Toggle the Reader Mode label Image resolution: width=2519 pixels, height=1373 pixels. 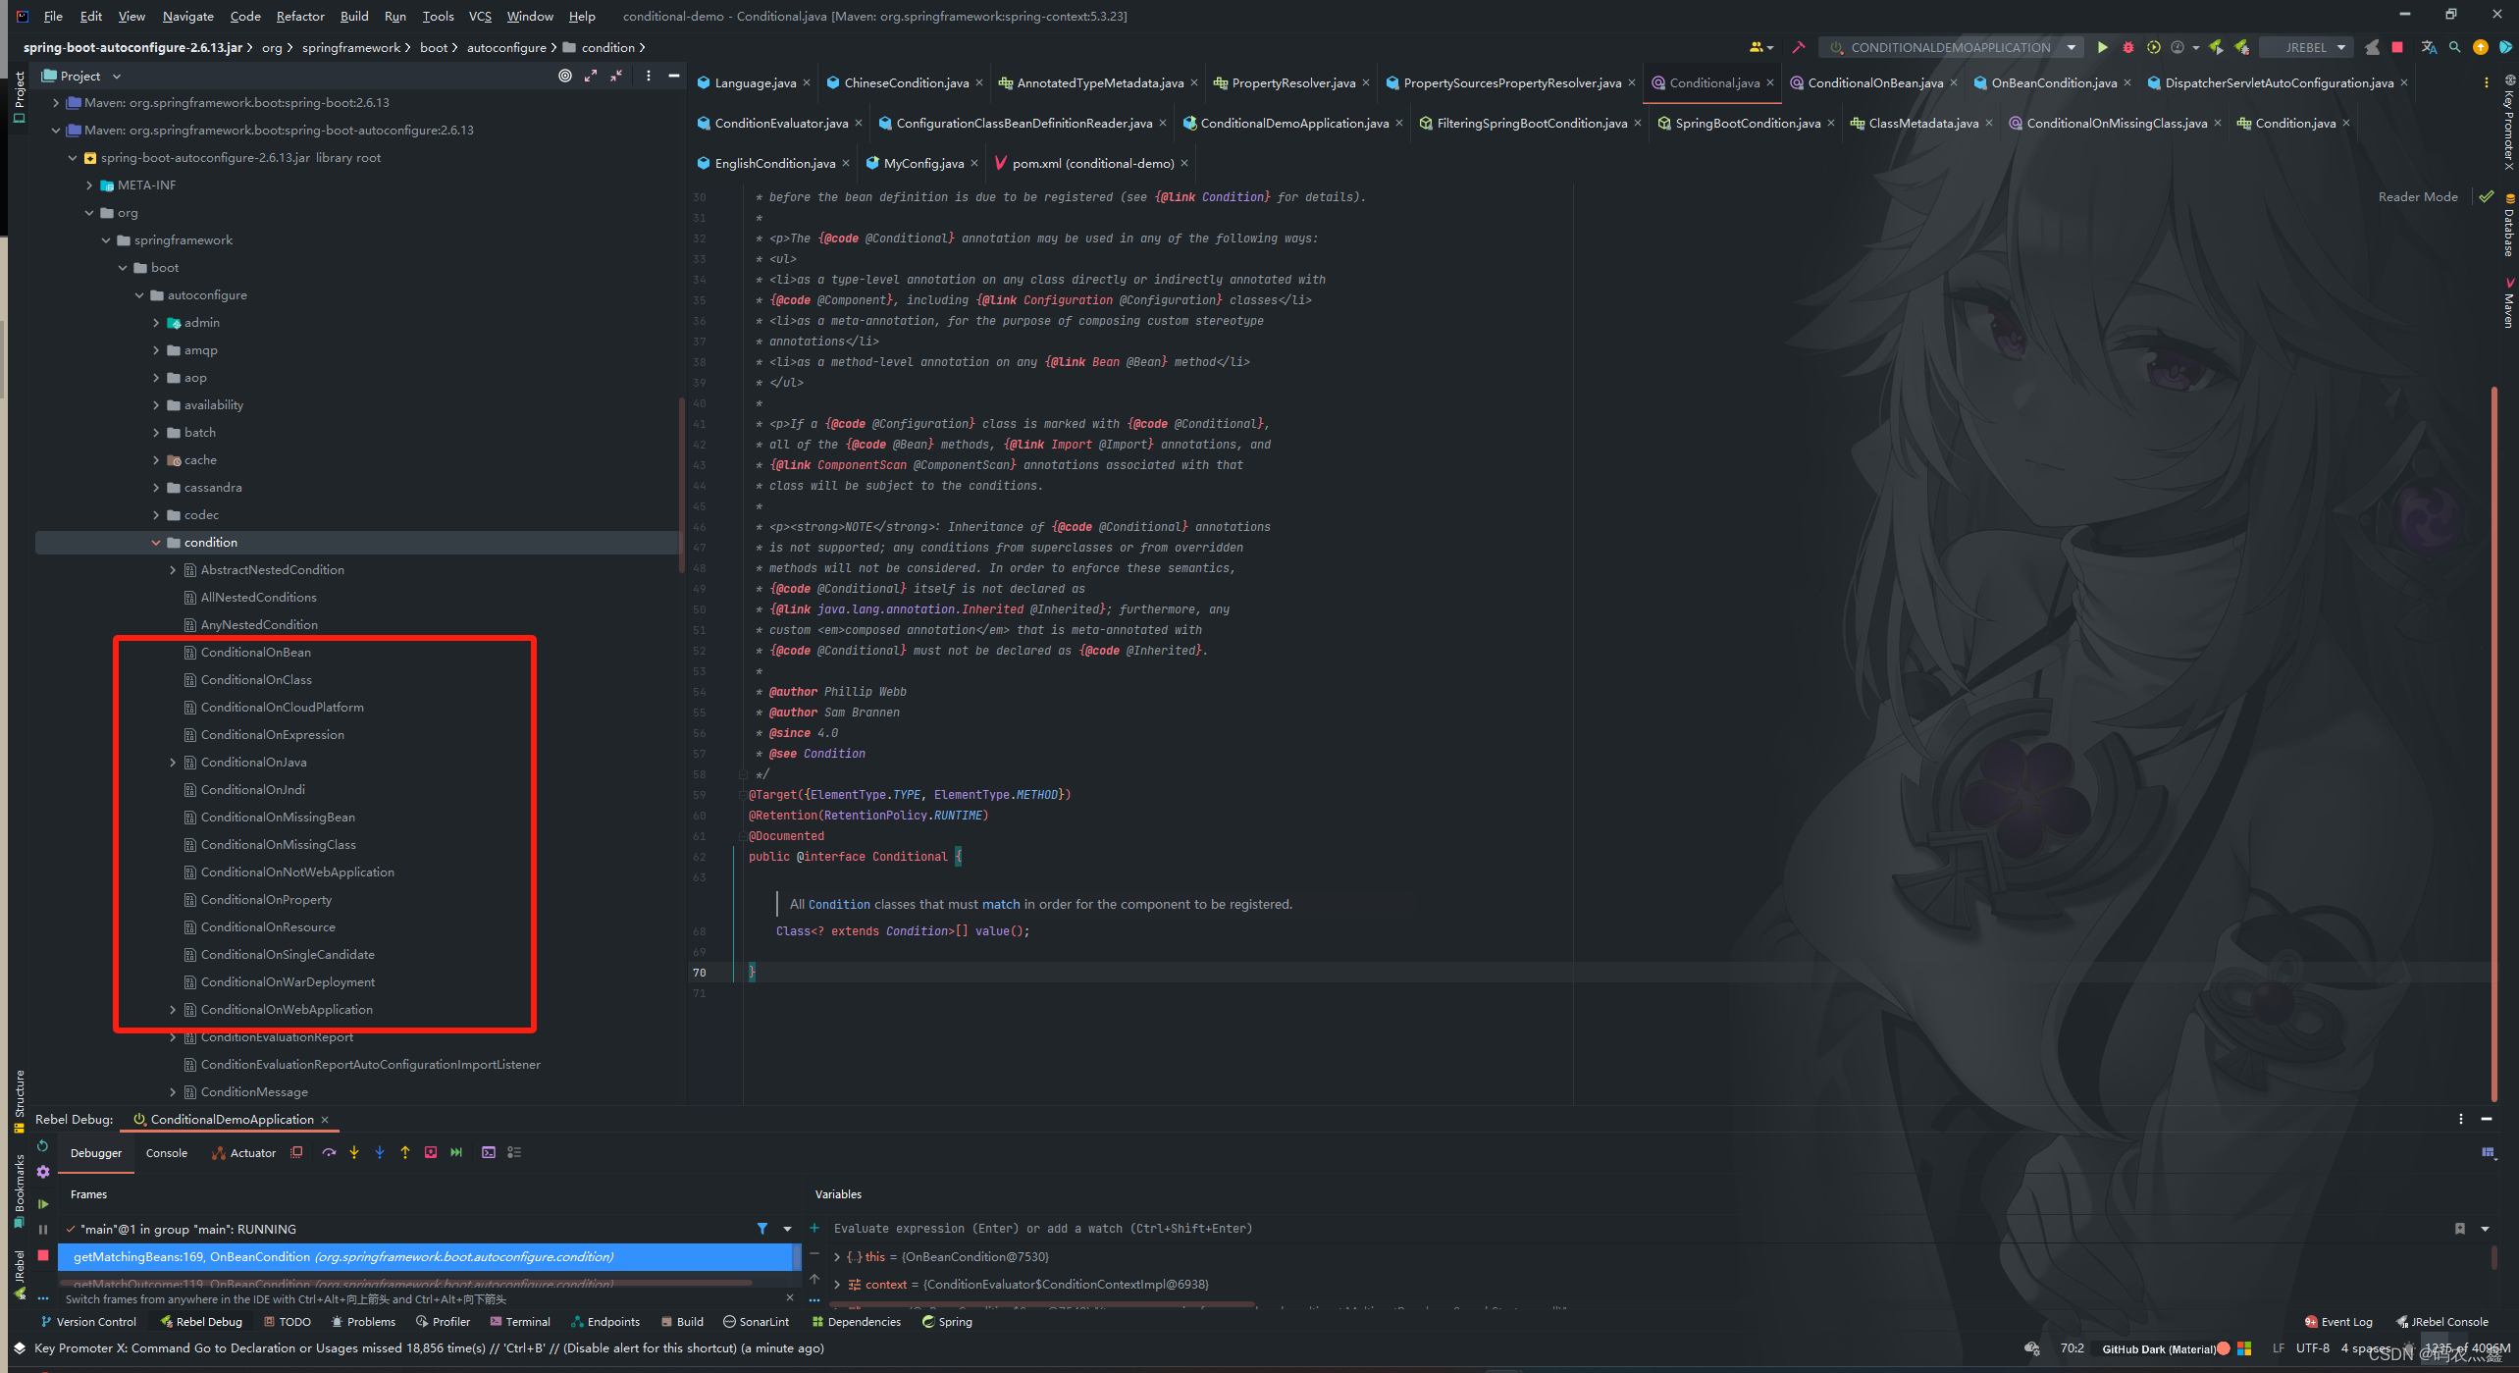[2417, 196]
